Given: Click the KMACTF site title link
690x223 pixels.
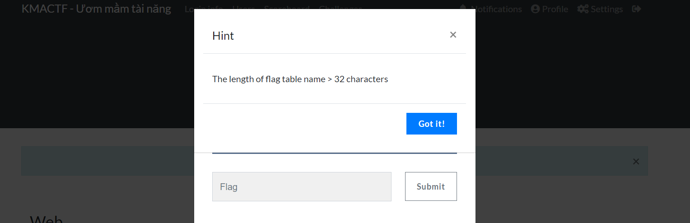Looking at the screenshot, I should tap(96, 9).
